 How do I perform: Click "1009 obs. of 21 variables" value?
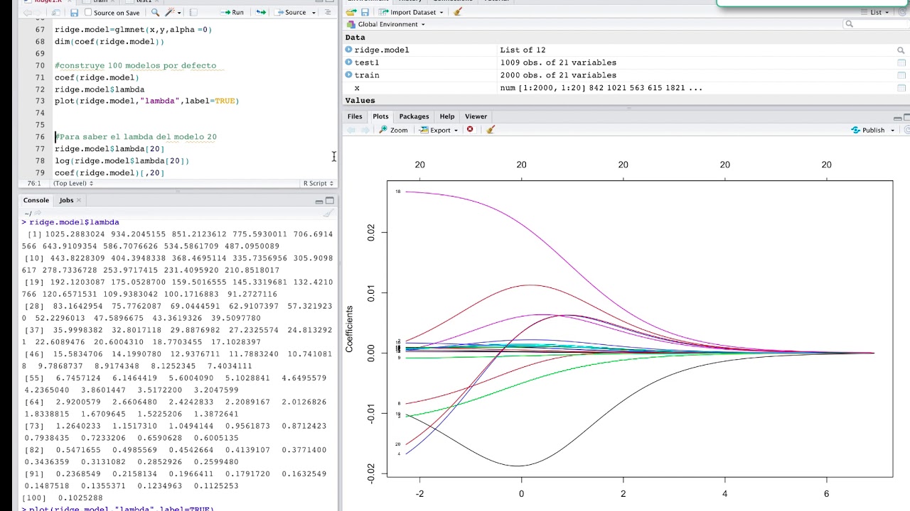coord(558,62)
